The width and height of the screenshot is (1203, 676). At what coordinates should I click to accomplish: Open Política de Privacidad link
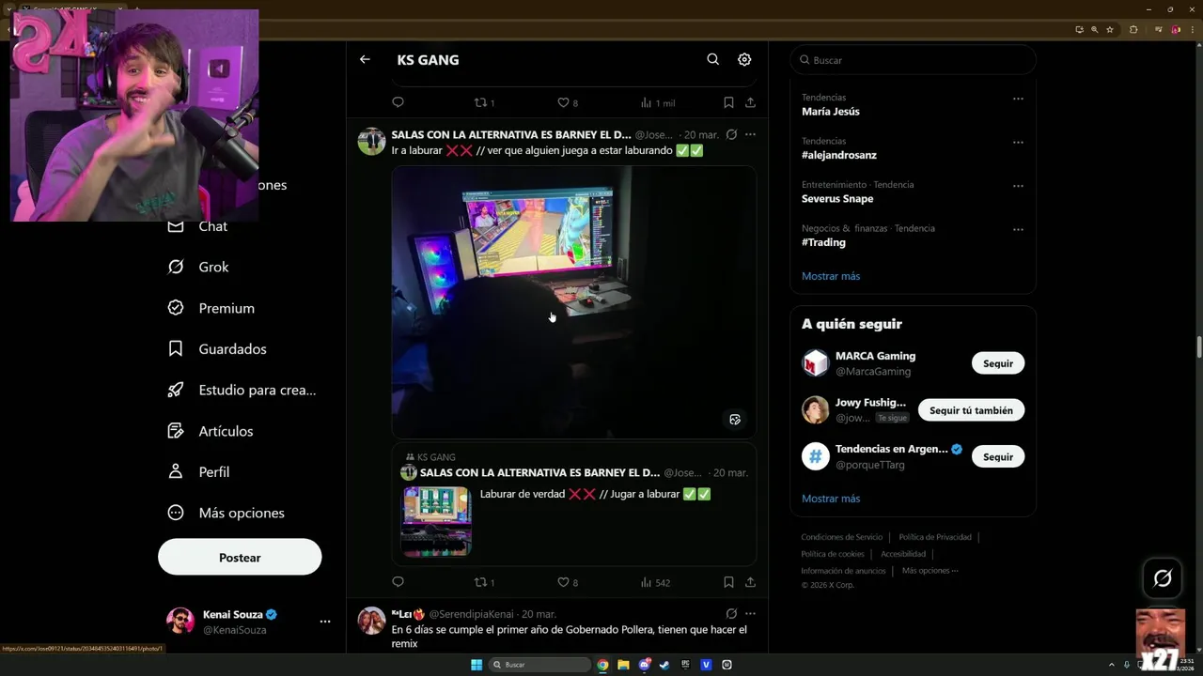935,537
